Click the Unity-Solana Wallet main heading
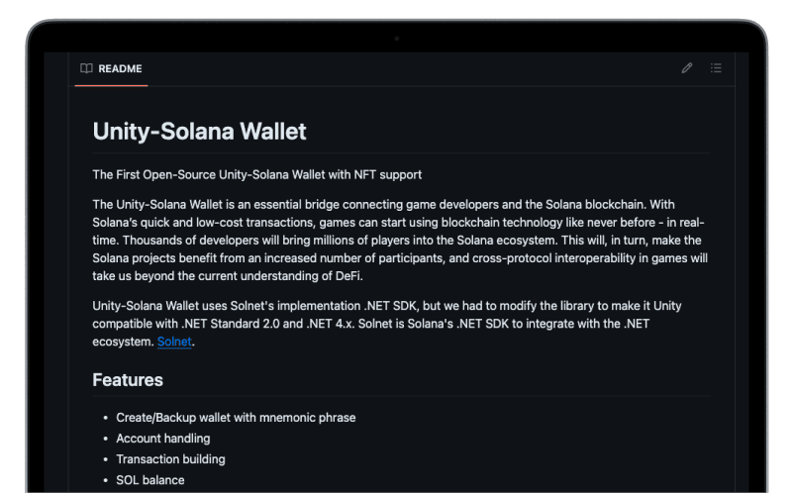 [x=199, y=131]
